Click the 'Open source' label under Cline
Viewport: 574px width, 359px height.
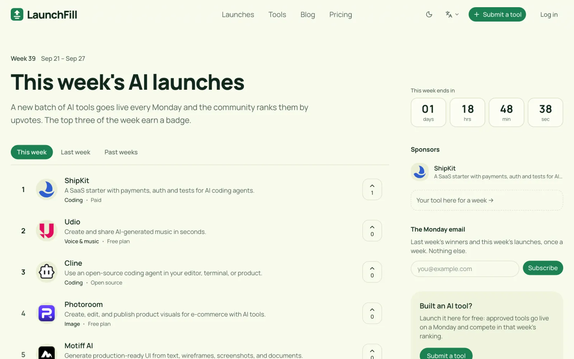[107, 283]
